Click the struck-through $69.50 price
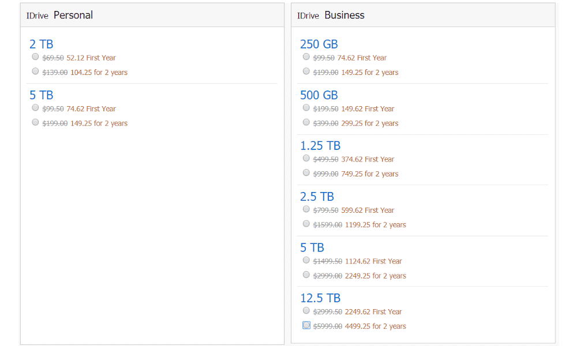 click(x=53, y=58)
